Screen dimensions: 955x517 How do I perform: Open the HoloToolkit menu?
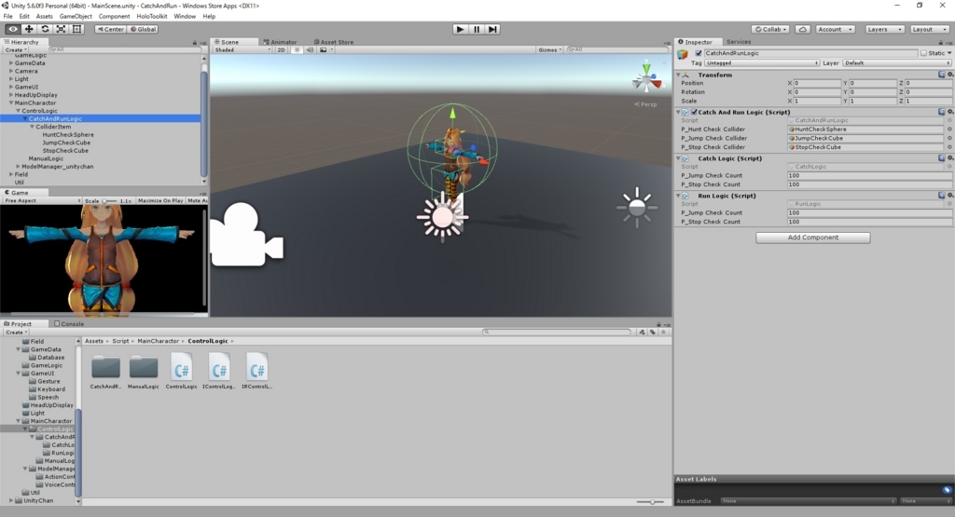(152, 17)
